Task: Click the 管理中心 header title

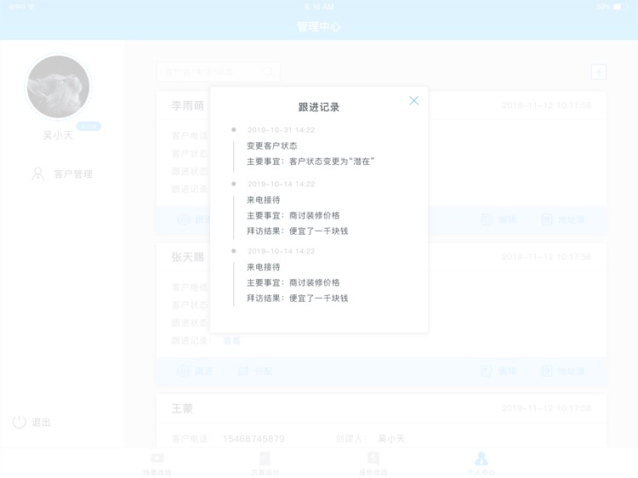Action: click(319, 27)
